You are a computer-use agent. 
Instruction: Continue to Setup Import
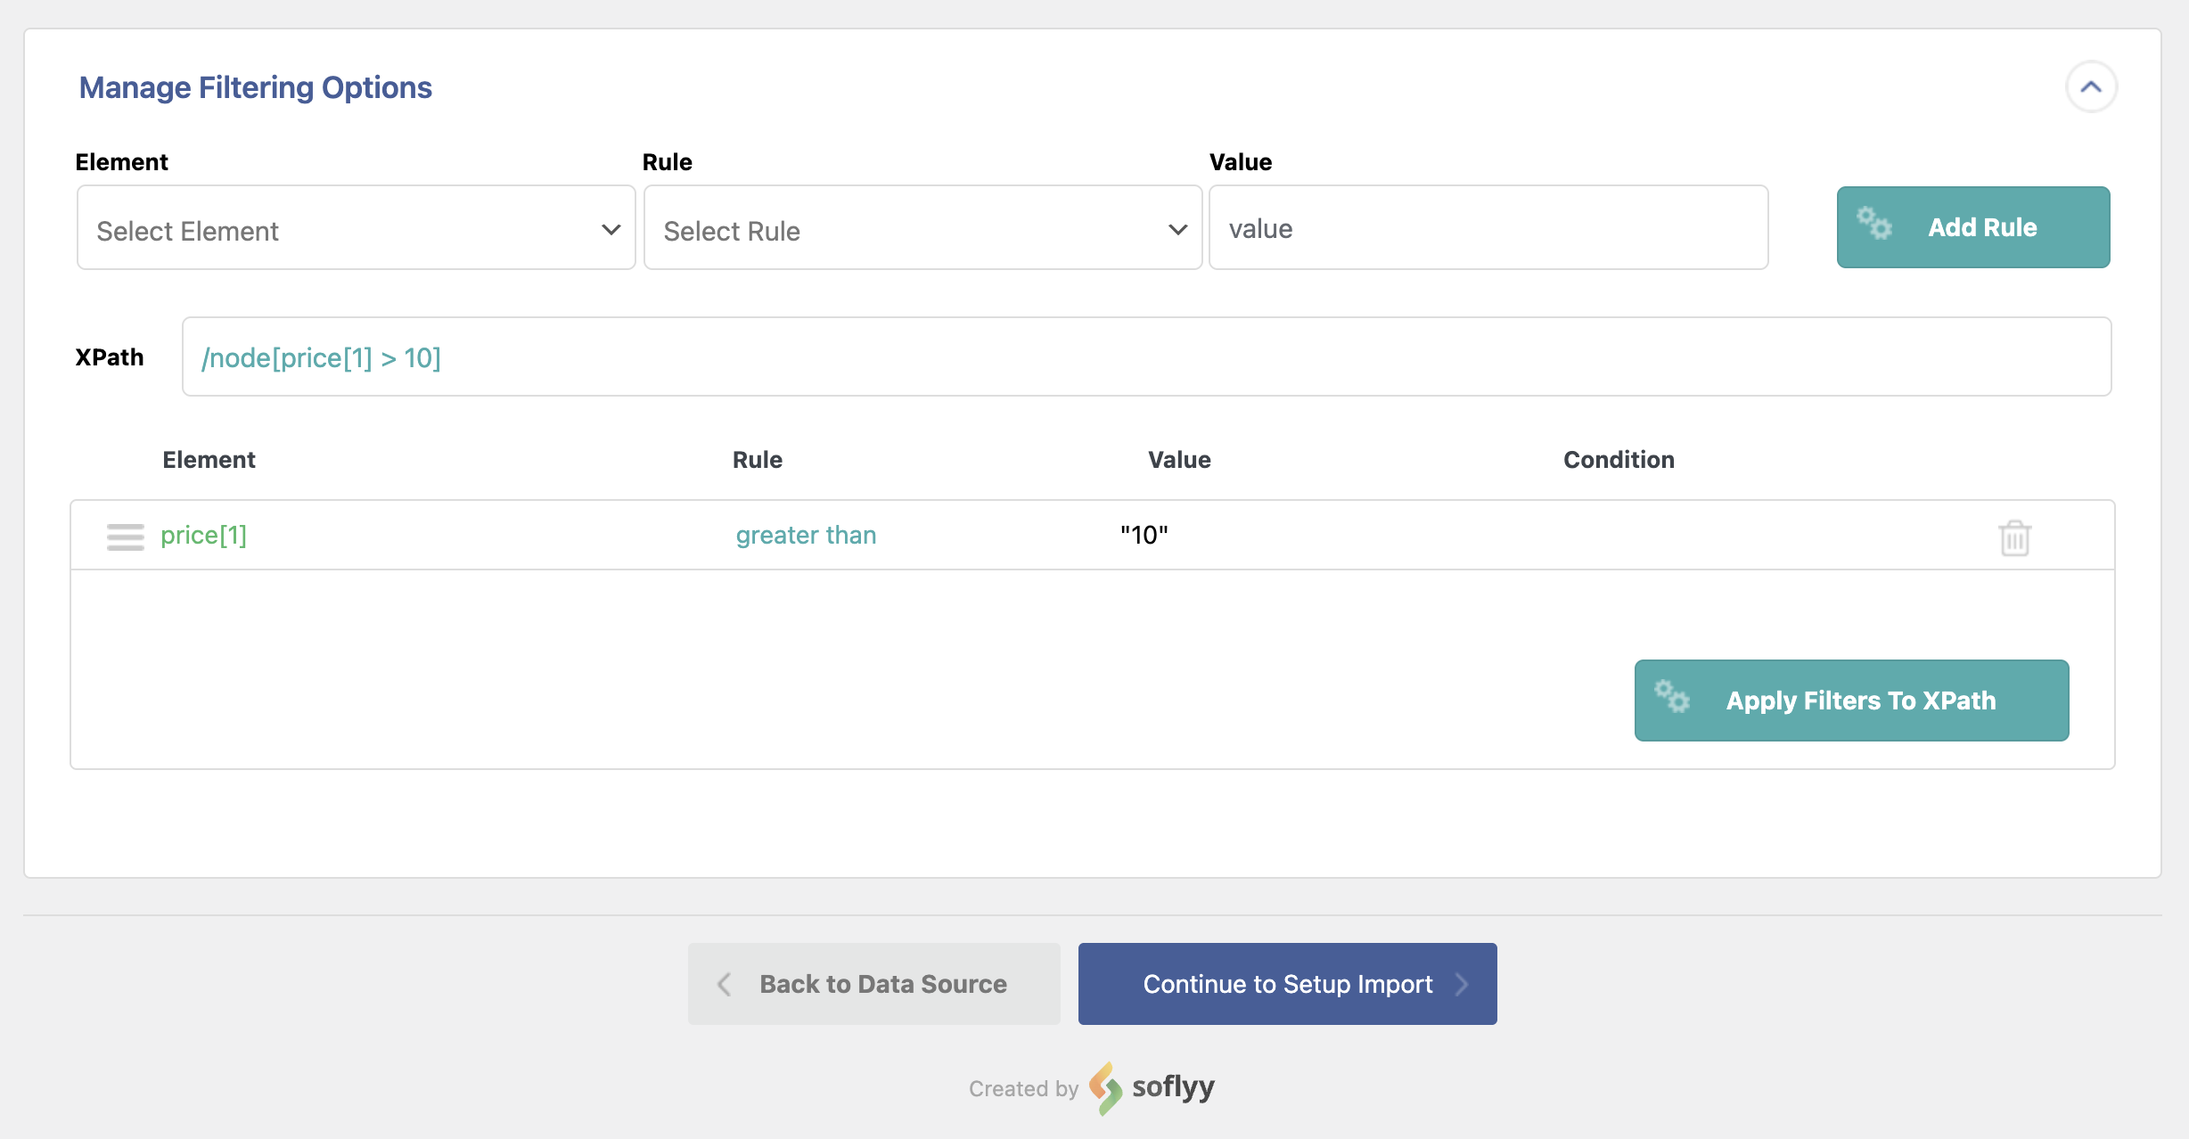pyautogui.click(x=1287, y=984)
